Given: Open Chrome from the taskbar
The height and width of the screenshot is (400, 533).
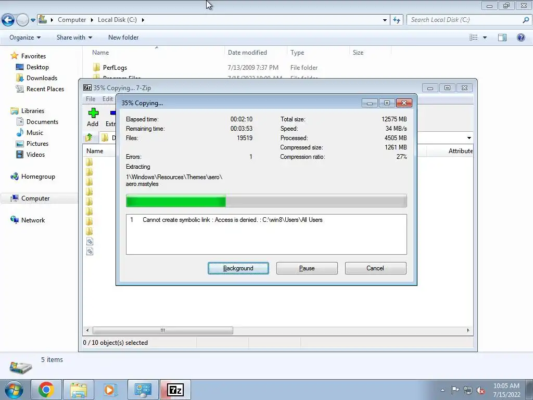Looking at the screenshot, I should (x=46, y=390).
